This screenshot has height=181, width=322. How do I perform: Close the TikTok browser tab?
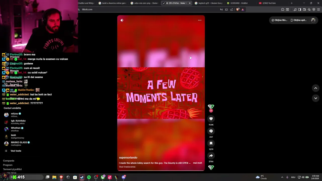(190, 3)
